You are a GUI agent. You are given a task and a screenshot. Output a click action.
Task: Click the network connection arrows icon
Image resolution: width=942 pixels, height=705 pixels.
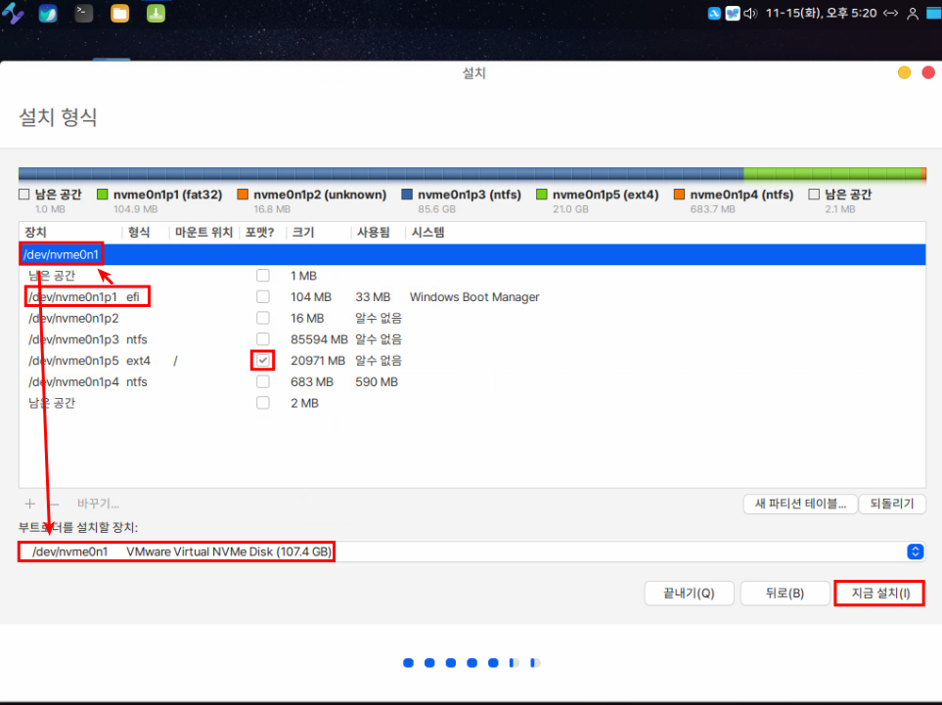point(890,14)
